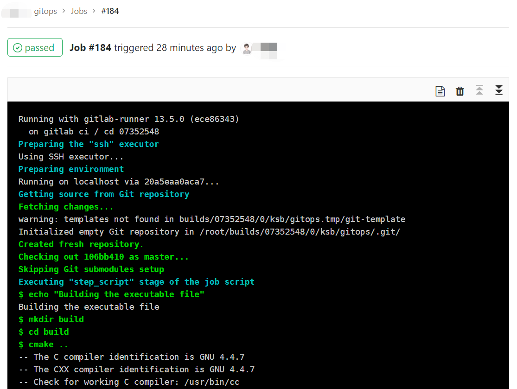
Task: Click the scroll to top arrow icon
Action: (x=479, y=90)
